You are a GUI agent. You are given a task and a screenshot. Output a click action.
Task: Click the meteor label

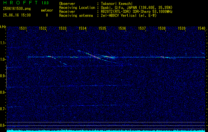coord(47,10)
